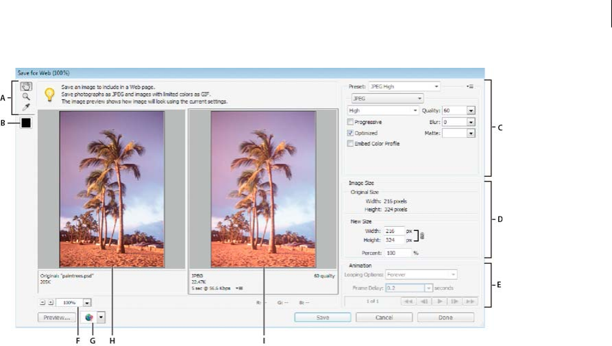Click the 'Original: "palmtrees.psd"' text

(66, 276)
